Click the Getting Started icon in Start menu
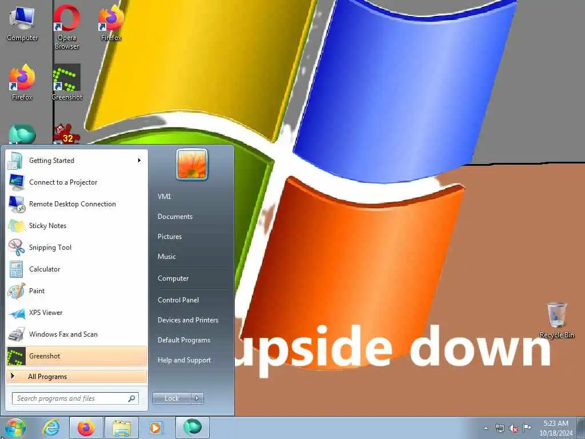The height and width of the screenshot is (439, 585). [15, 161]
